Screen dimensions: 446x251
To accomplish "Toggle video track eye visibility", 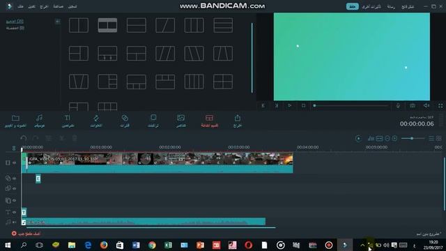I will pyautogui.click(x=14, y=162).
